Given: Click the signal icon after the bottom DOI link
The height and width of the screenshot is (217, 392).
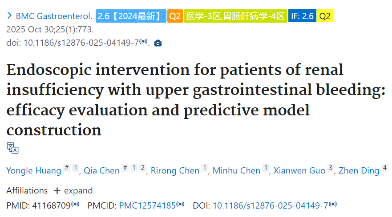Looking at the screenshot, I should point(333,205).
